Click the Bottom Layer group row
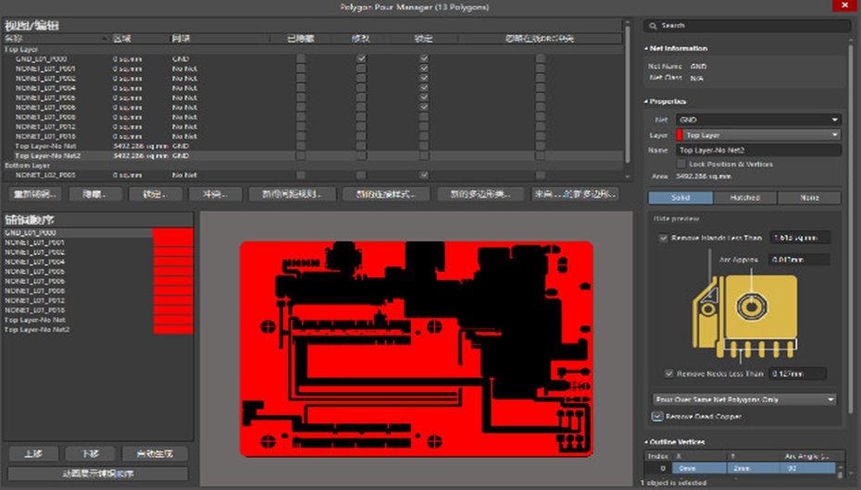The height and width of the screenshot is (490, 861). click(314, 165)
